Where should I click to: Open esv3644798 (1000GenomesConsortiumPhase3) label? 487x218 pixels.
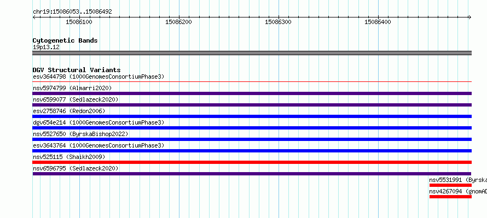[x=98, y=76]
